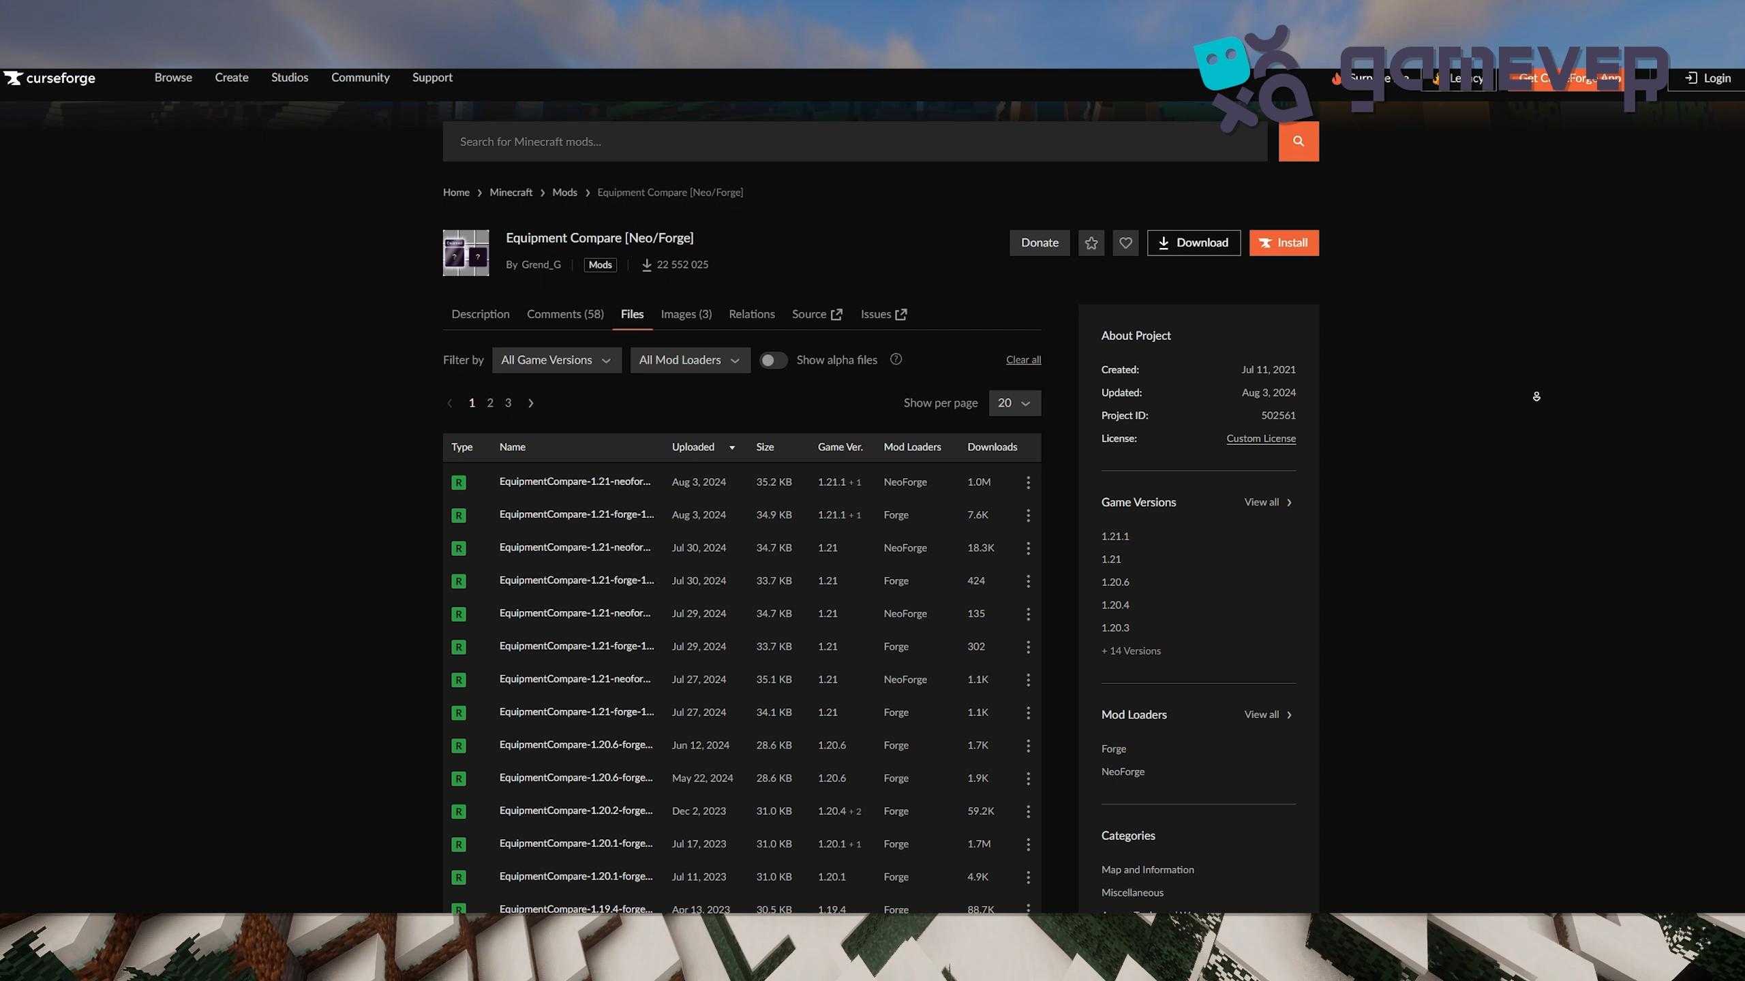
Task: Go to page 2 of files
Action: click(489, 403)
